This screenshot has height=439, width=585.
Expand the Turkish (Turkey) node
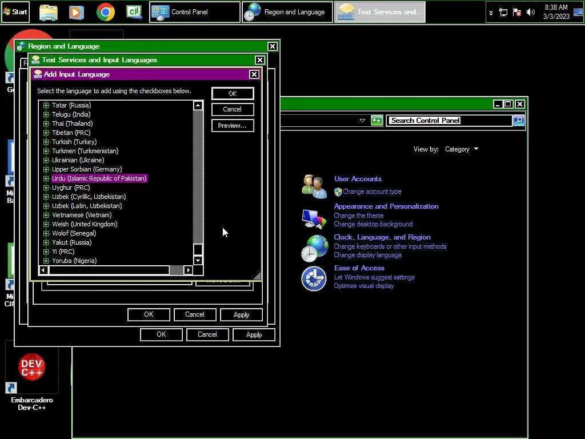(x=46, y=142)
